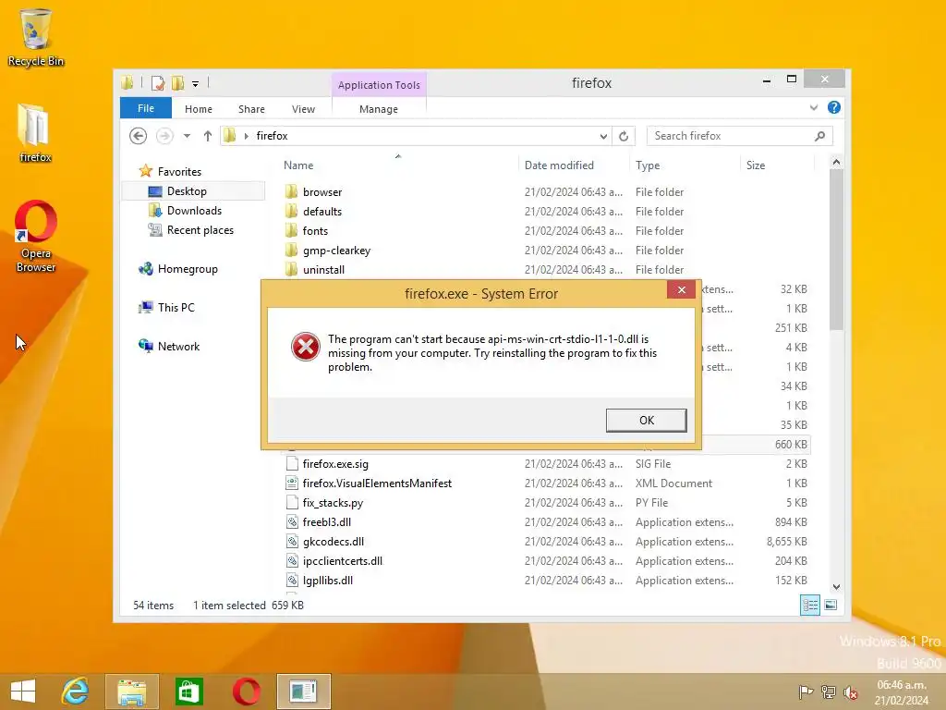946x710 pixels.
Task: Switch to Large icons view button
Action: tap(831, 605)
